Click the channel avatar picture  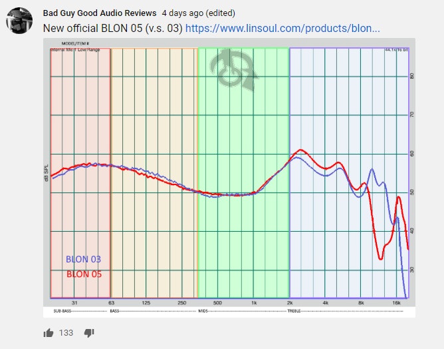(x=19, y=21)
